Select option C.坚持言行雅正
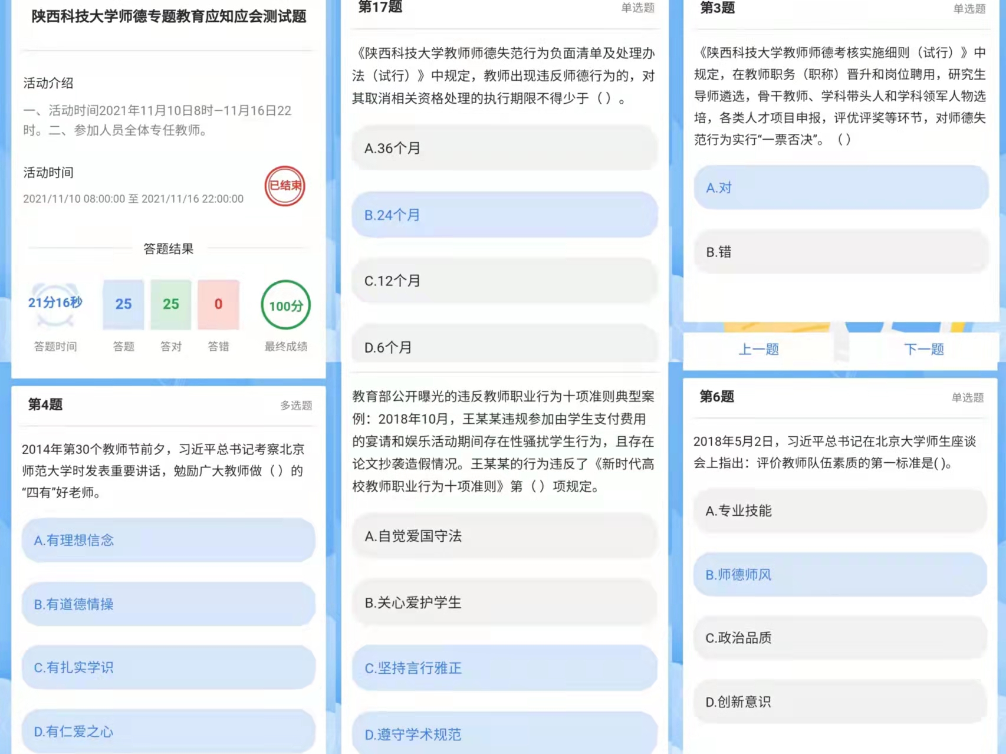Viewport: 1006px width, 754px height. pyautogui.click(x=504, y=669)
